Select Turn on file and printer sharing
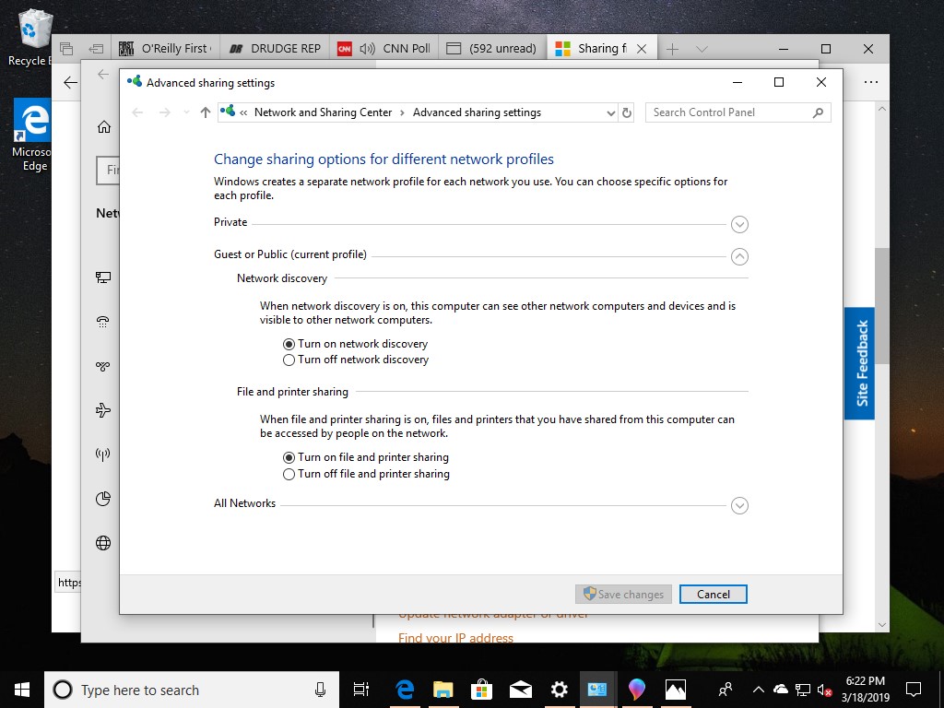Image resolution: width=944 pixels, height=708 pixels. (x=365, y=457)
